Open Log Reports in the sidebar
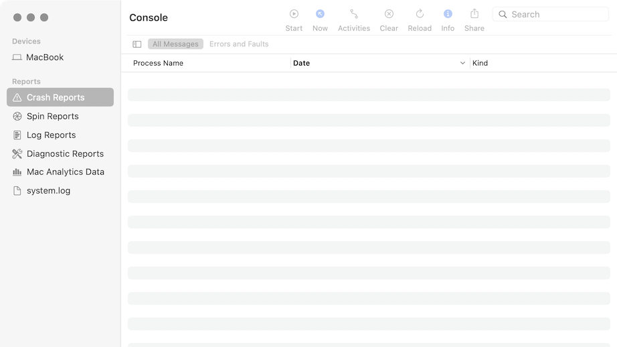617x347 pixels. (52, 135)
